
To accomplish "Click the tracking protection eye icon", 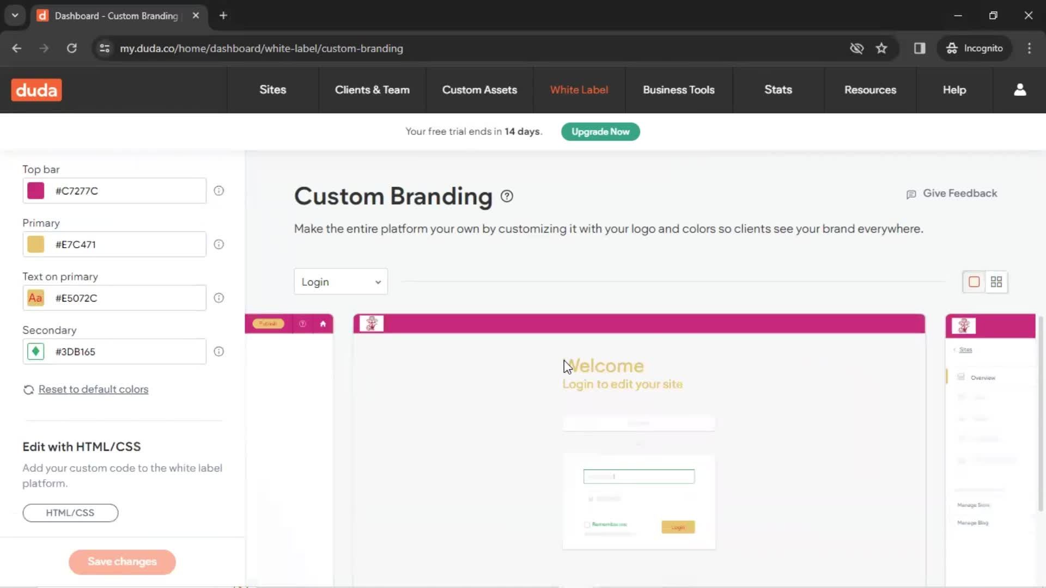I will (x=856, y=48).
